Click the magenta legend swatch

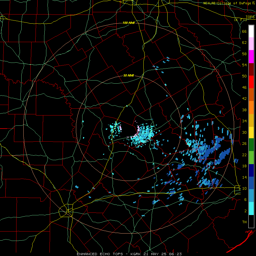[251, 57]
